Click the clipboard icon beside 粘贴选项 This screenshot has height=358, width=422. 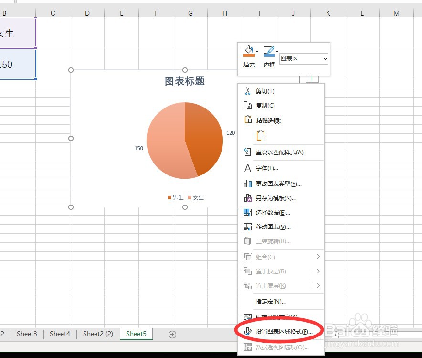pyautogui.click(x=248, y=119)
